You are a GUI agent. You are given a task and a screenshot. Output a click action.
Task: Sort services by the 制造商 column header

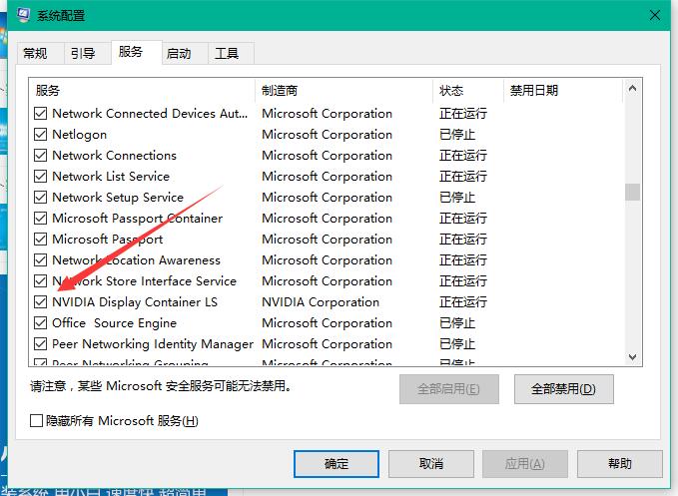coord(343,91)
